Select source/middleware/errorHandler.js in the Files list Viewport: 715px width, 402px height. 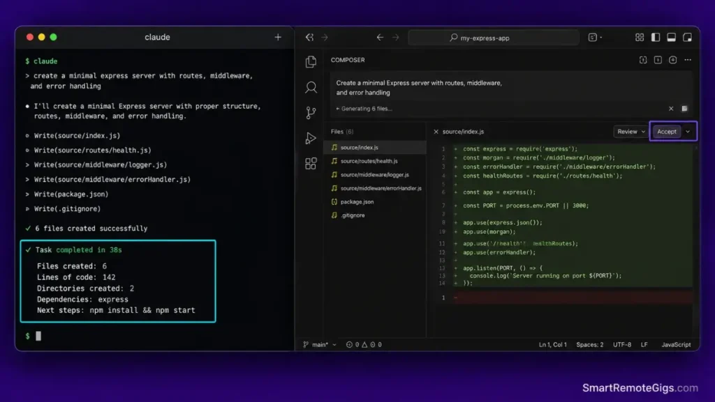tap(375, 188)
